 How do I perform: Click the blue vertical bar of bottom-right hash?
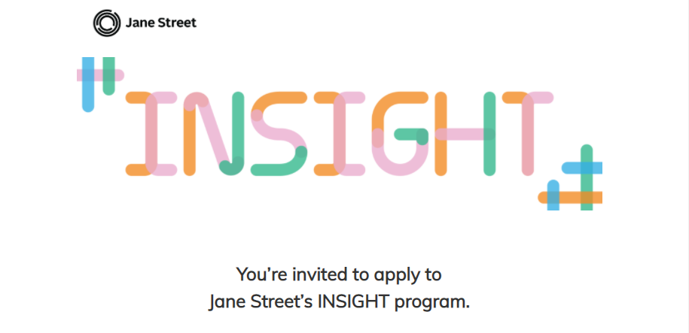(553, 194)
